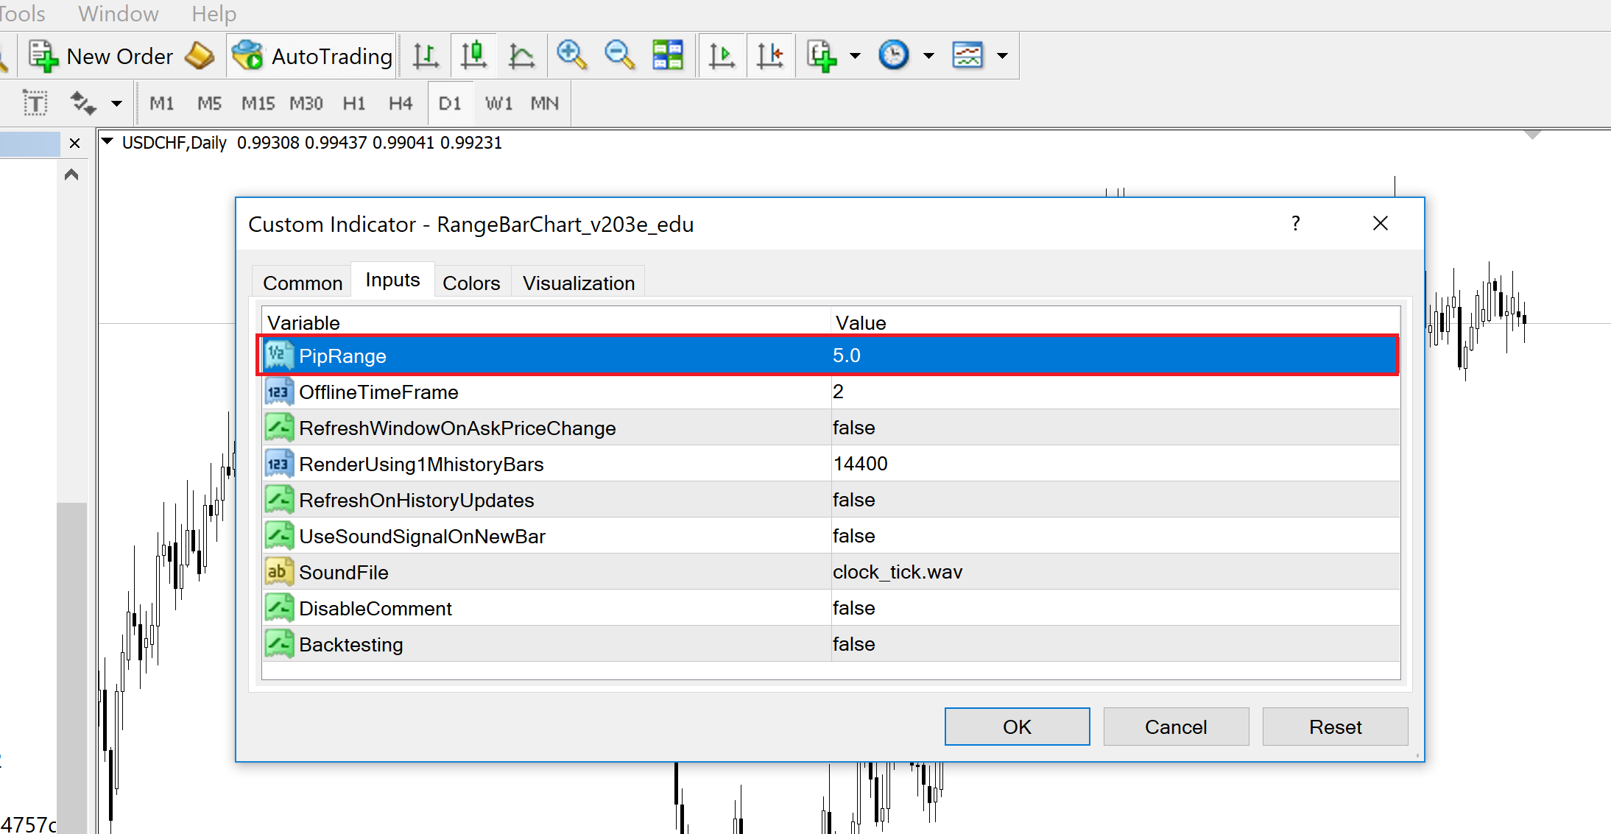
Task: Select the Backtesting variable
Action: coord(350,645)
